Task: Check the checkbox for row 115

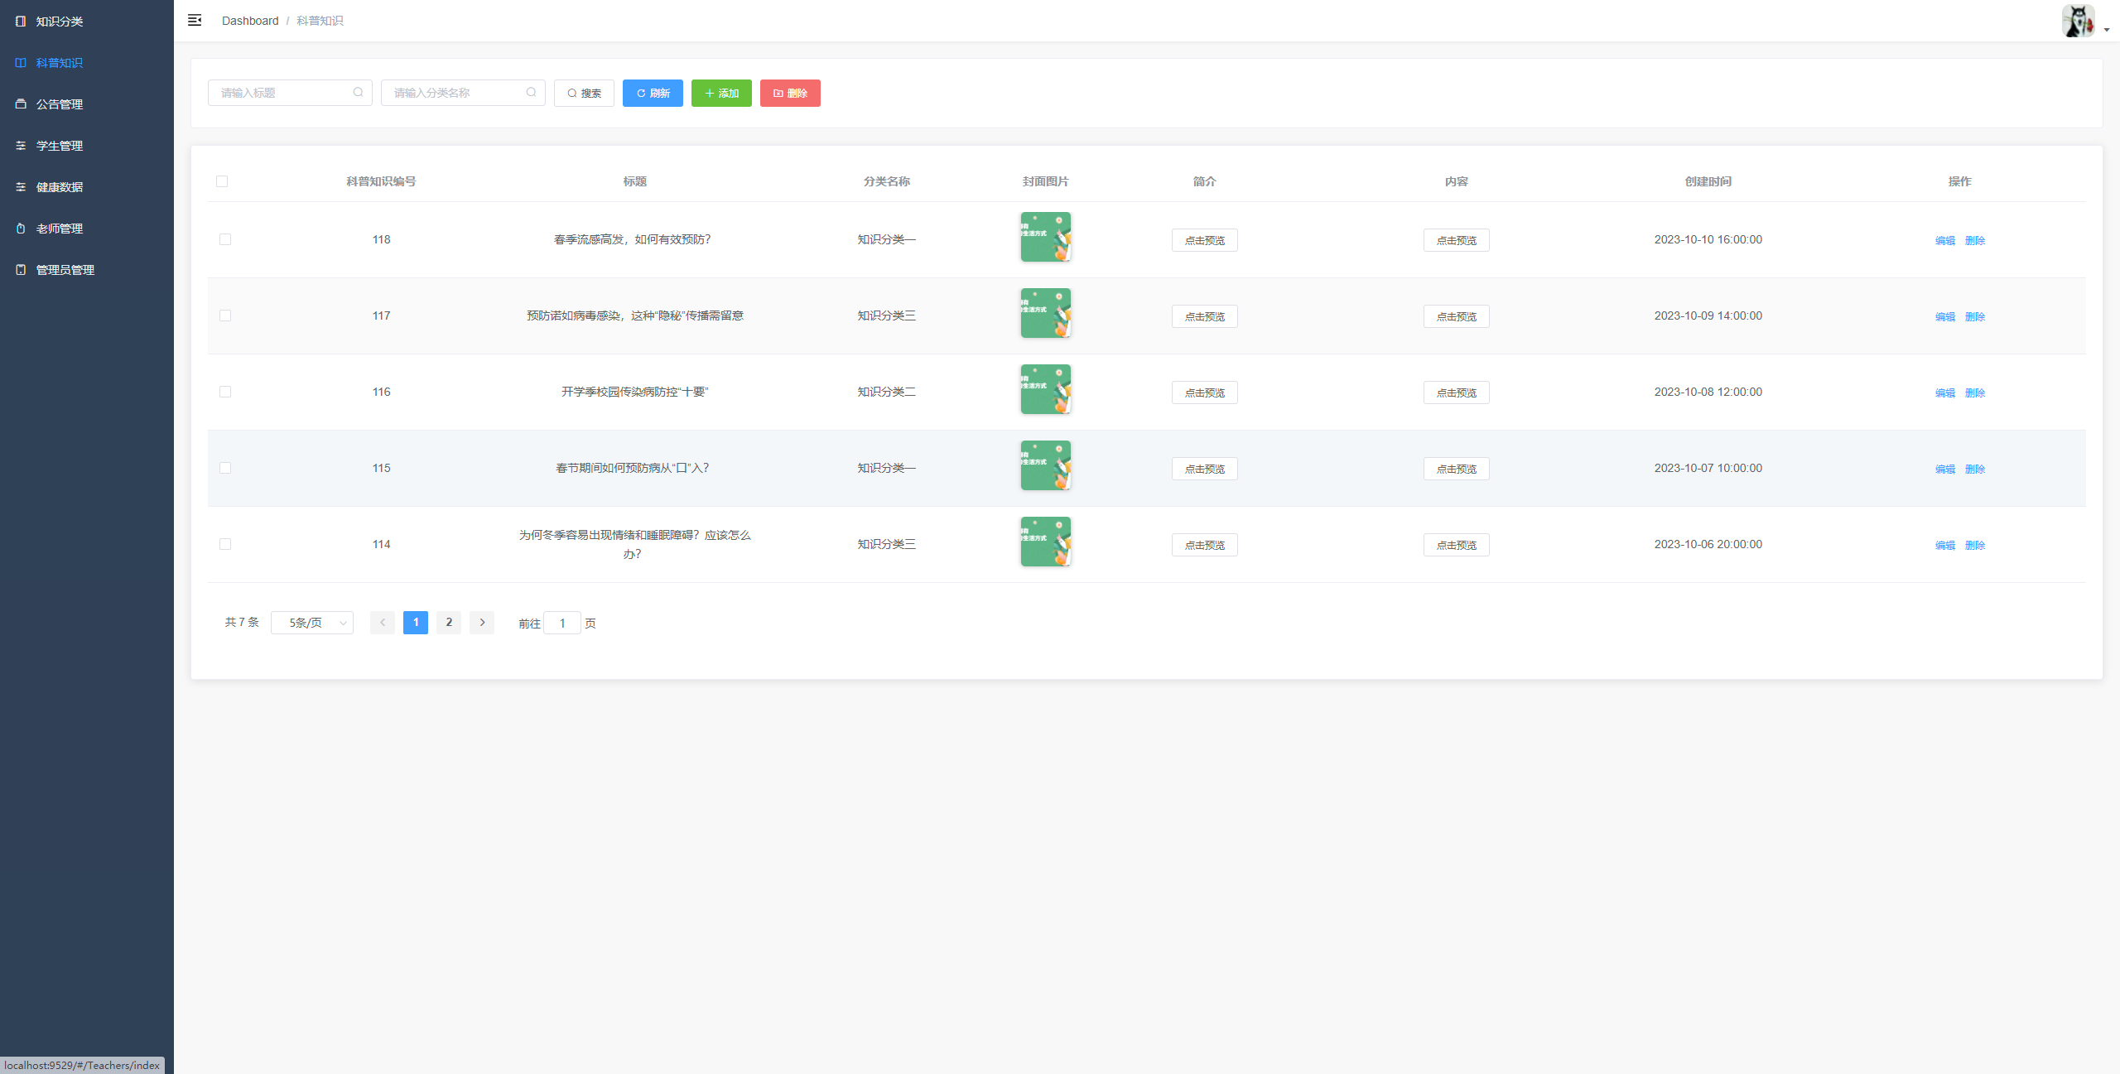Action: point(225,468)
